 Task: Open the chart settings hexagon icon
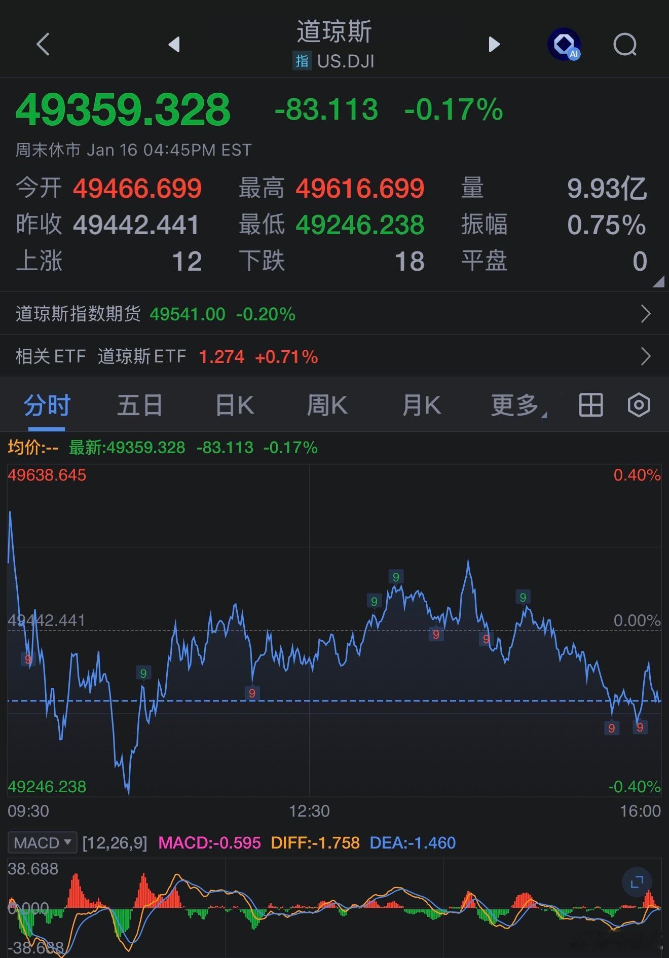coord(639,405)
